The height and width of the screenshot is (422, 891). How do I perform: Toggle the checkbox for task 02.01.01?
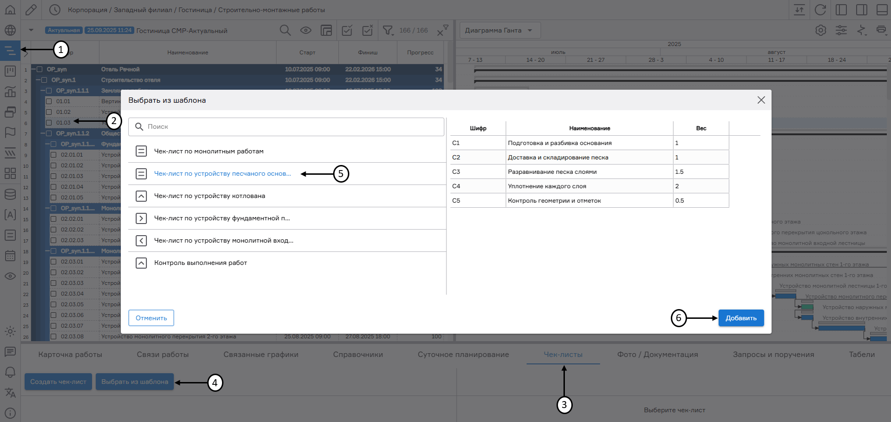53,155
